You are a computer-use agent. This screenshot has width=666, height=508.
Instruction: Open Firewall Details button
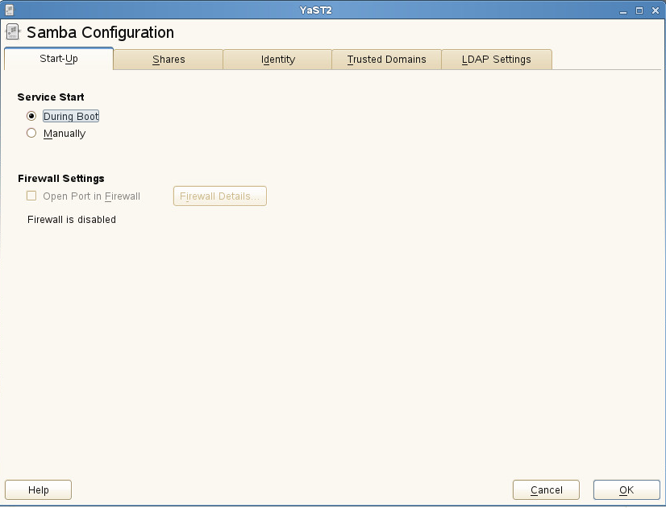tap(219, 196)
